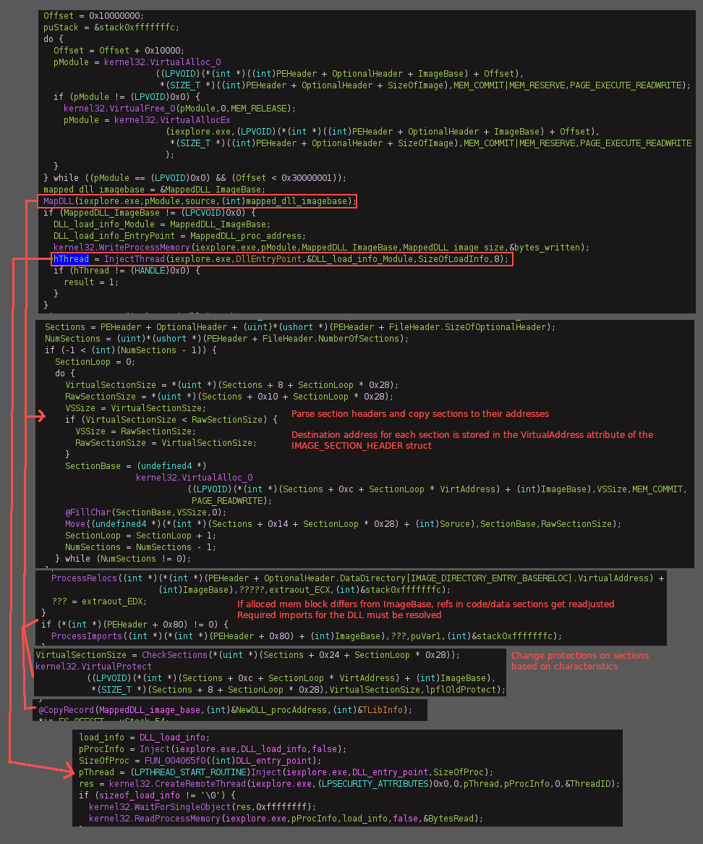Select '} while (NumSections != 0);' line
The image size is (703, 844).
click(123, 559)
